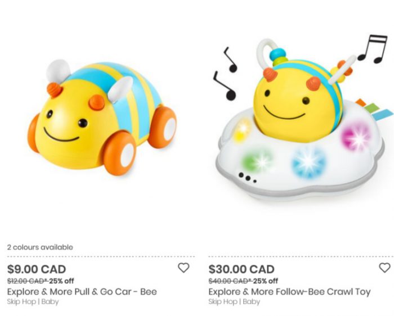This screenshot has height=316, width=394.
Task: Click '25% off' label under $30.00 price
Action: click(265, 281)
